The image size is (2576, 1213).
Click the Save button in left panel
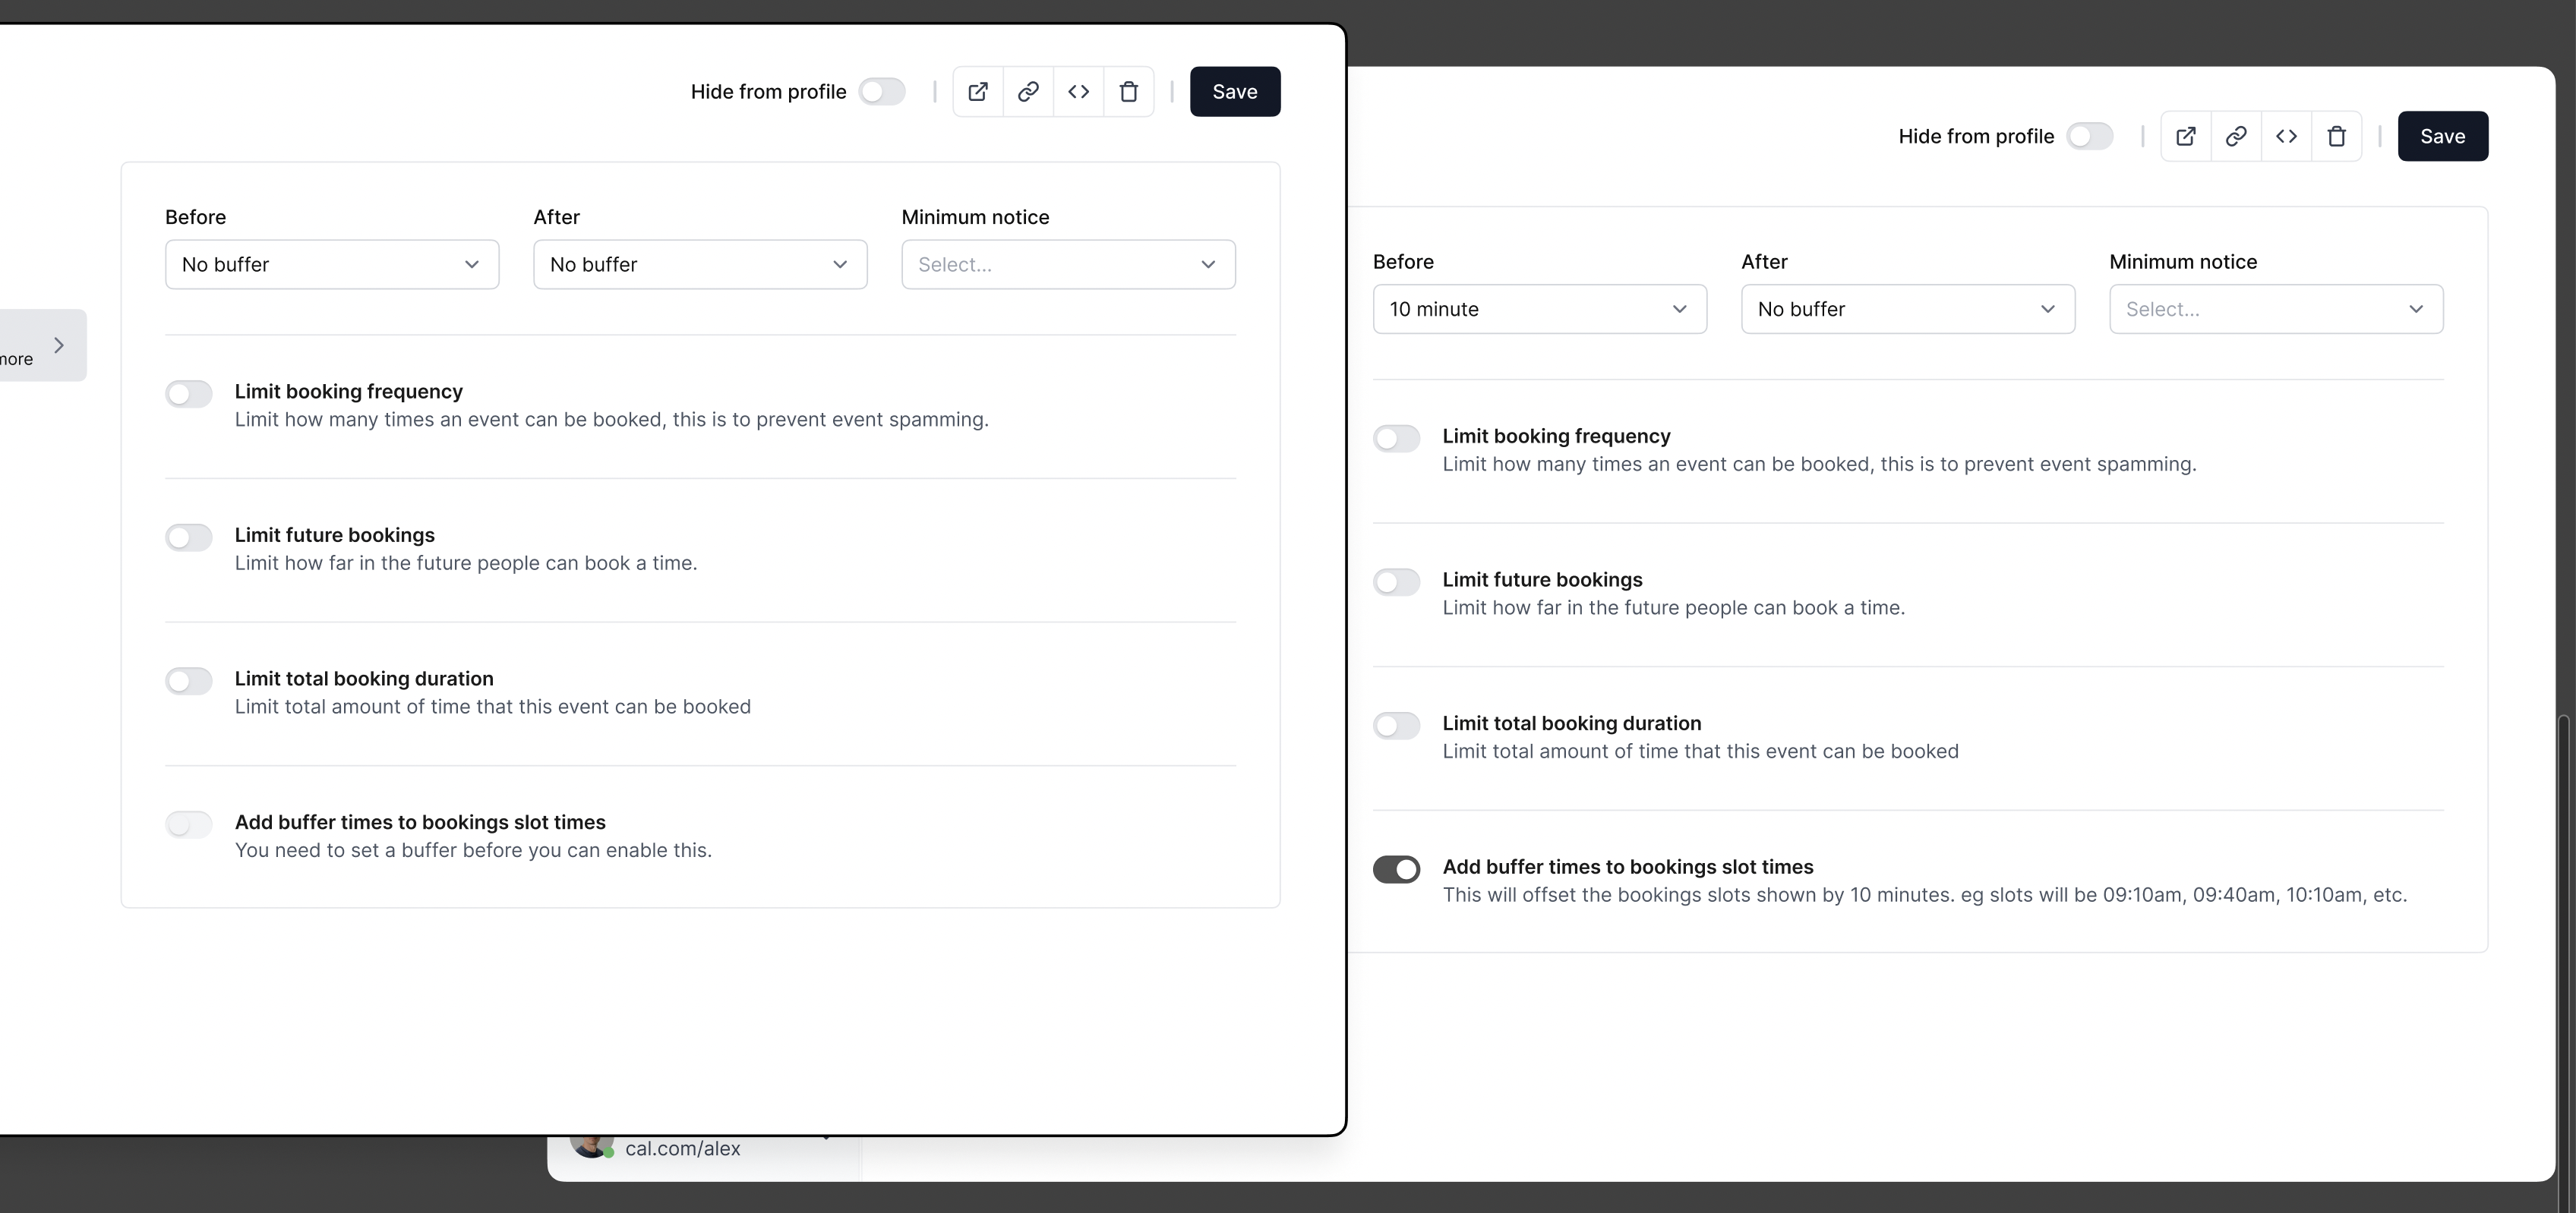[x=1234, y=92]
